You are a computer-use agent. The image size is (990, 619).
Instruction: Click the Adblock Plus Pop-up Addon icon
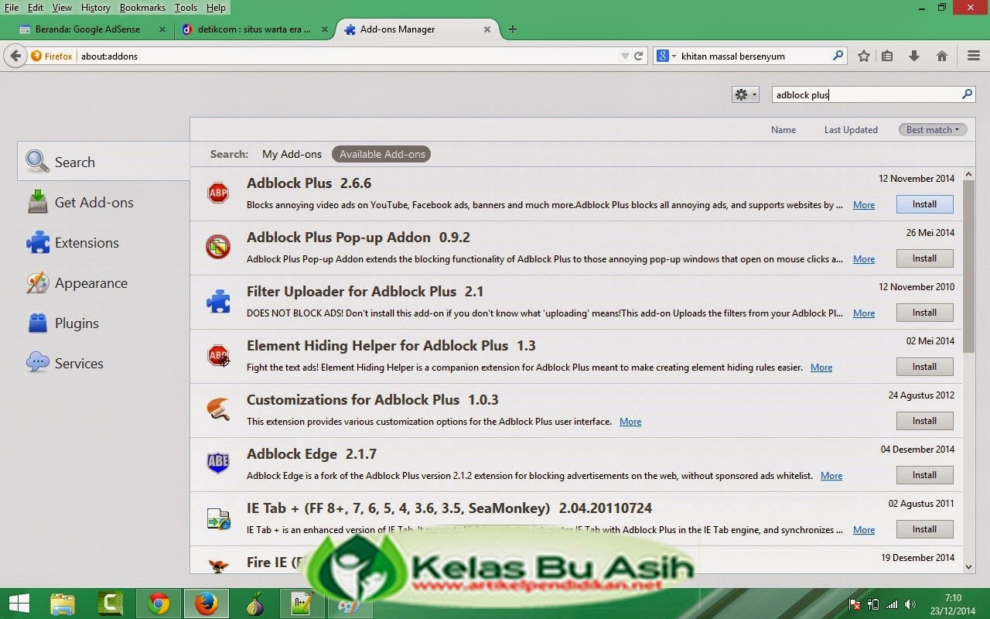click(x=218, y=247)
